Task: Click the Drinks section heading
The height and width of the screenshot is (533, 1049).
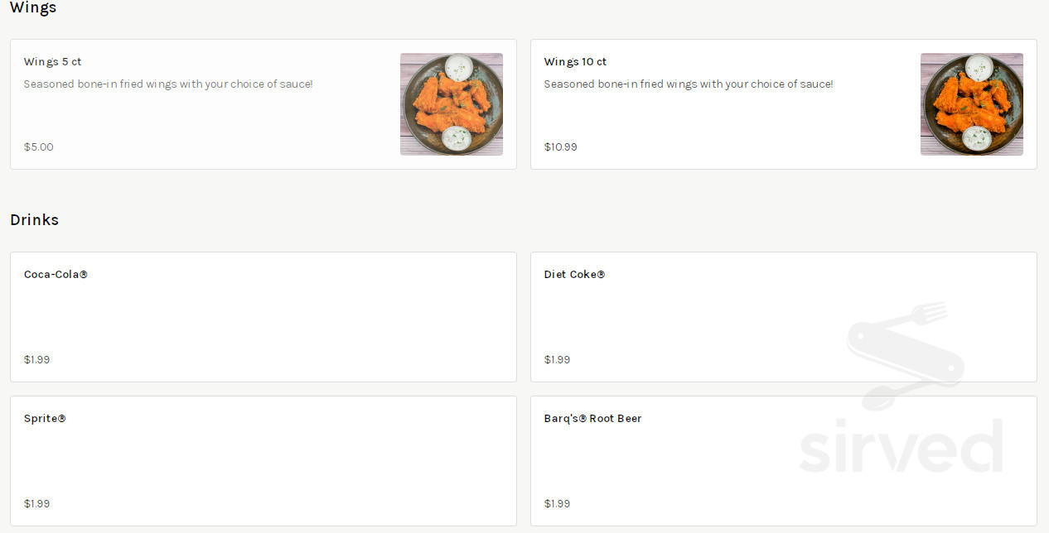Action: click(x=34, y=220)
